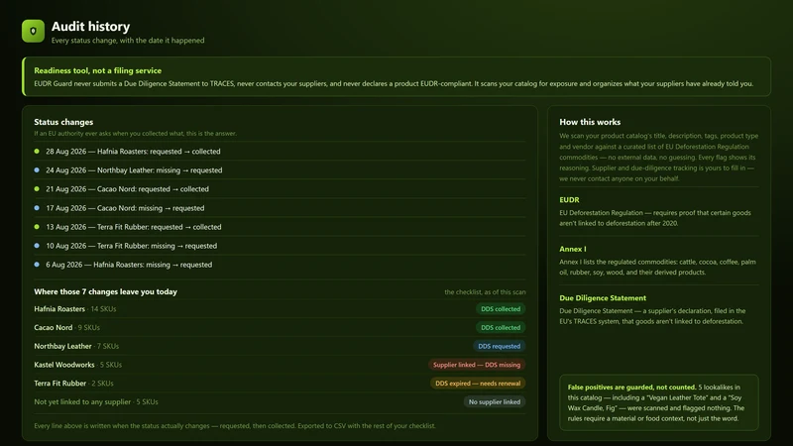Open the Terra Fit Rubber supplier row

coord(280,384)
